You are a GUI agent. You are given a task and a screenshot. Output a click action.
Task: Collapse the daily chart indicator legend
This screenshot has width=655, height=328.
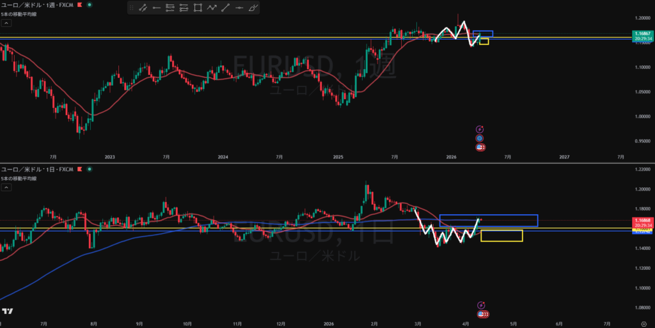(6, 187)
